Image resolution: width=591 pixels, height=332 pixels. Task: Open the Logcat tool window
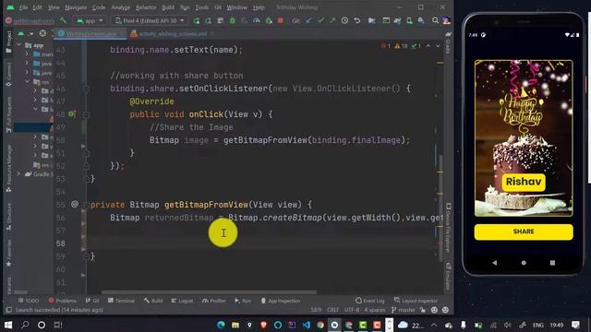tap(182, 301)
